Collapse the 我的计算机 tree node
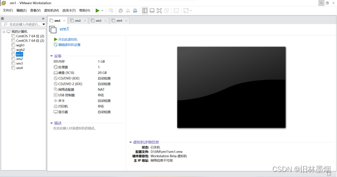The width and height of the screenshot is (337, 177). pos(4,32)
